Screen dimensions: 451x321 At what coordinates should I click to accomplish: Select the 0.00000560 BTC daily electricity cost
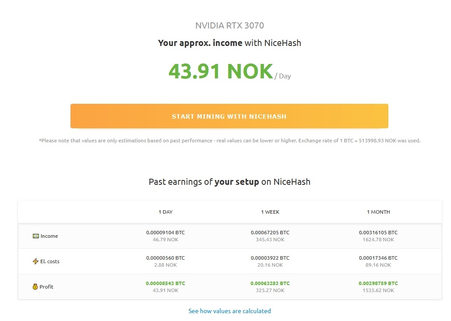pyautogui.click(x=166, y=258)
